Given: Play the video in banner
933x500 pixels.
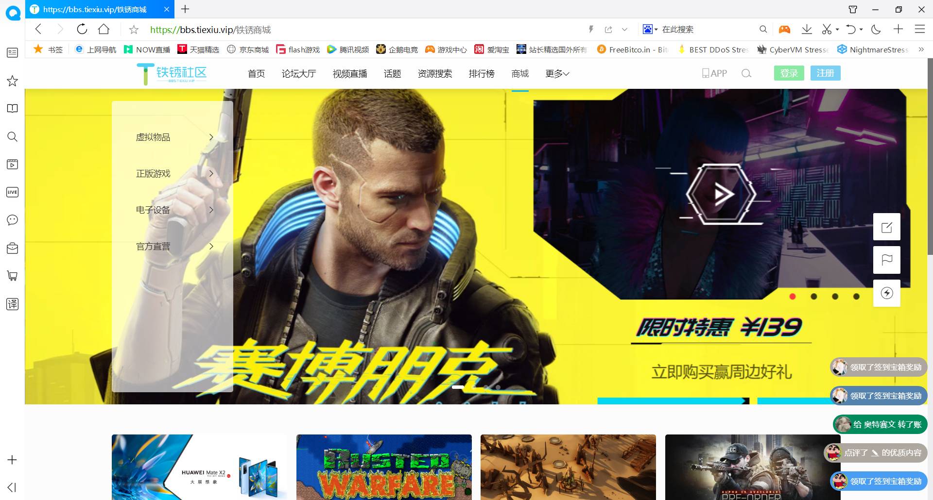Looking at the screenshot, I should coord(721,194).
